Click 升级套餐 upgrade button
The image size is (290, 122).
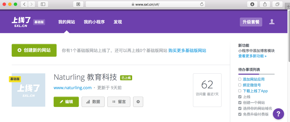(251, 22)
